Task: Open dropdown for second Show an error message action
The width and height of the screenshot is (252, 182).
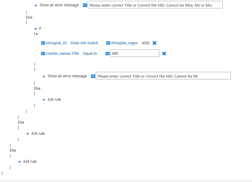Action: (x=44, y=77)
